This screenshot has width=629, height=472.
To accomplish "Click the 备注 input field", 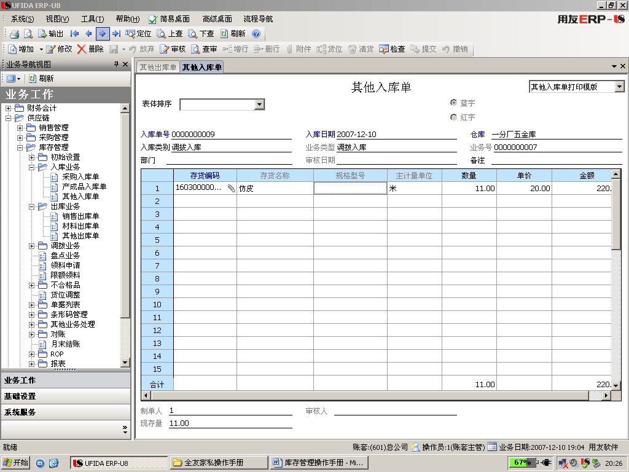I will (x=557, y=160).
